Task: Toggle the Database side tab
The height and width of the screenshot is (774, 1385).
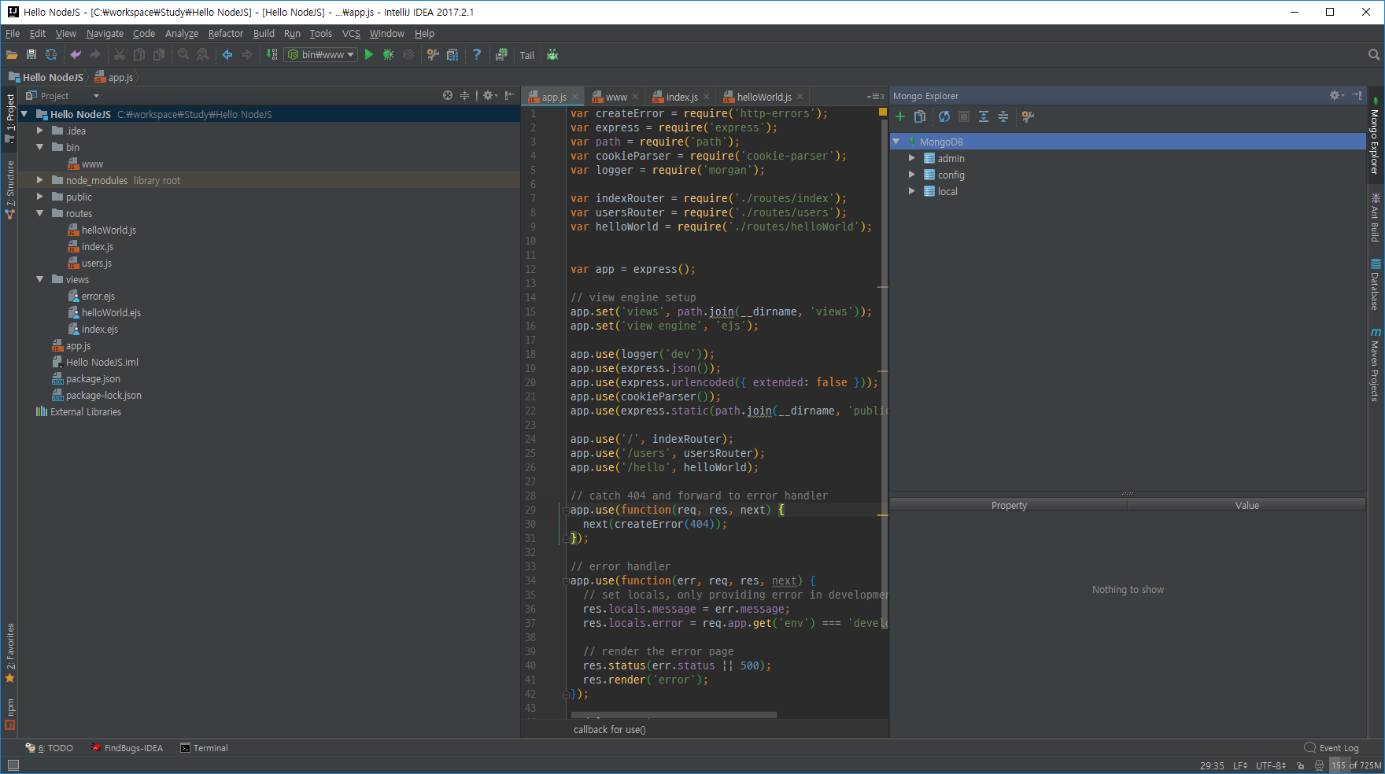Action: [1376, 284]
